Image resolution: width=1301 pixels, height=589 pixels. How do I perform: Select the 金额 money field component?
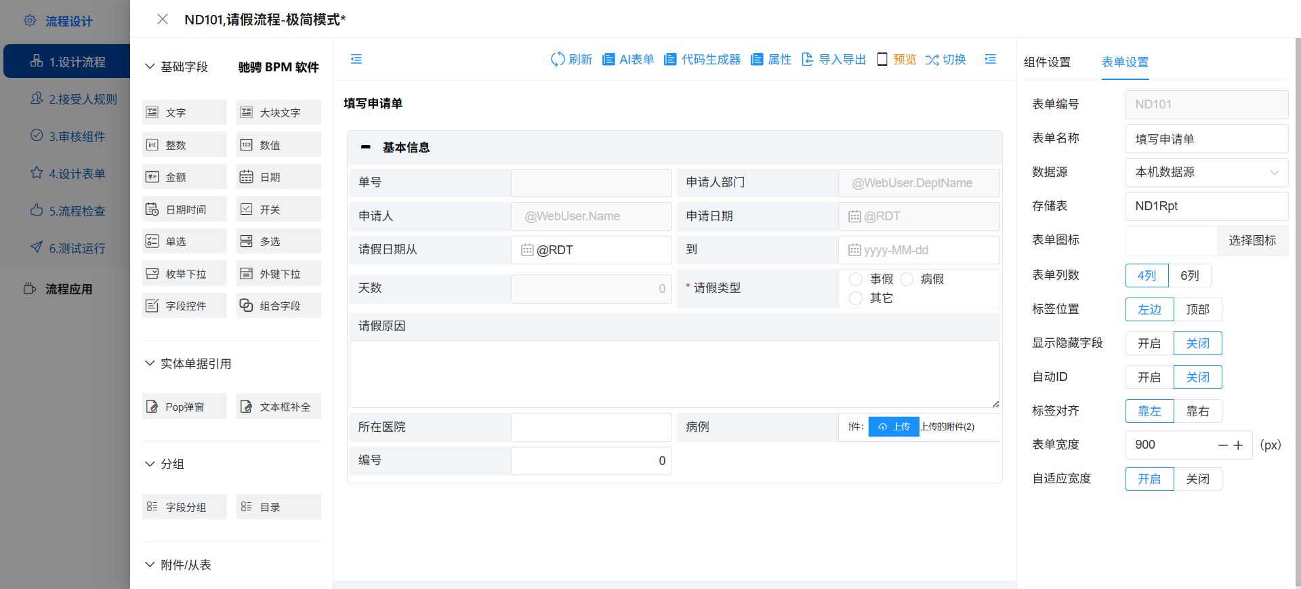click(184, 177)
